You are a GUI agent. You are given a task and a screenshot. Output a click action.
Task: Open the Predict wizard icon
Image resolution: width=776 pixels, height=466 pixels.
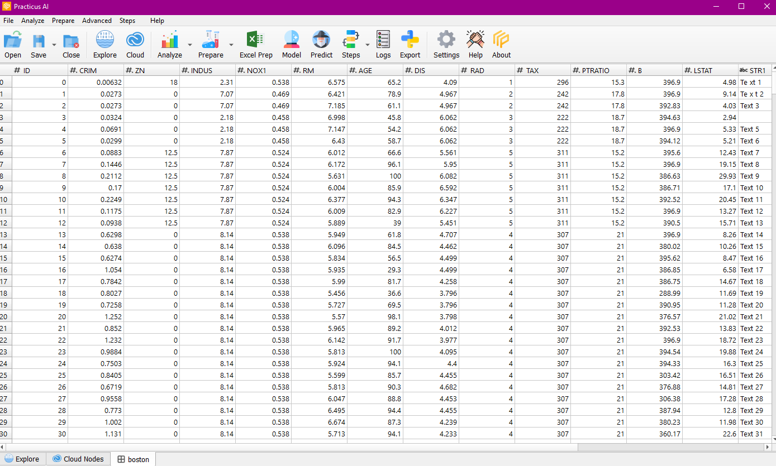(321, 41)
